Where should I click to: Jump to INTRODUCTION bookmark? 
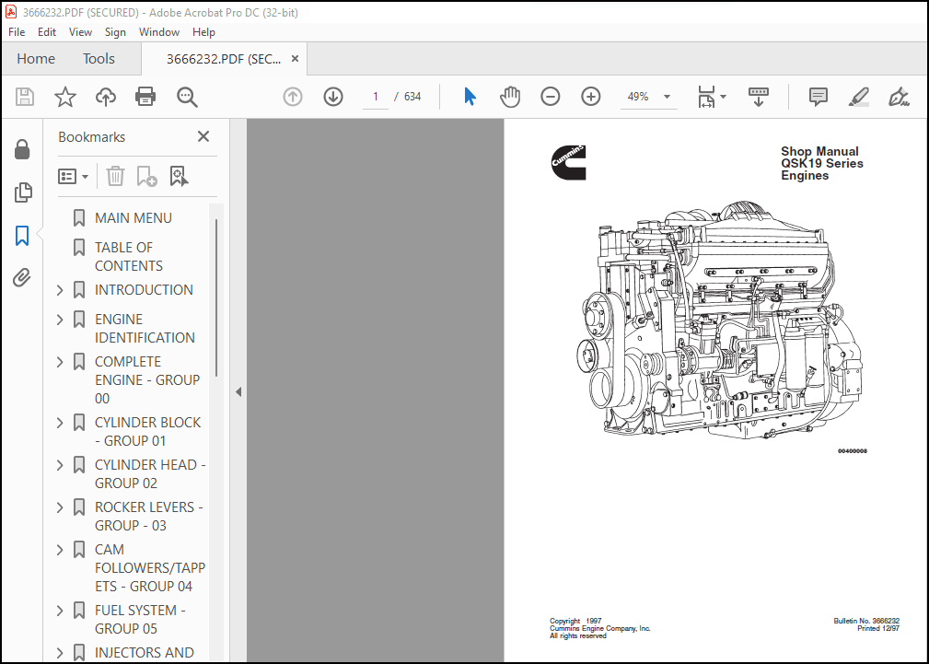click(144, 290)
